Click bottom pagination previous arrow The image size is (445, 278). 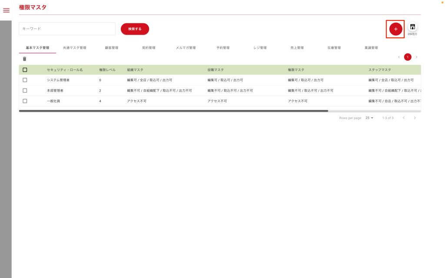[x=403, y=118]
